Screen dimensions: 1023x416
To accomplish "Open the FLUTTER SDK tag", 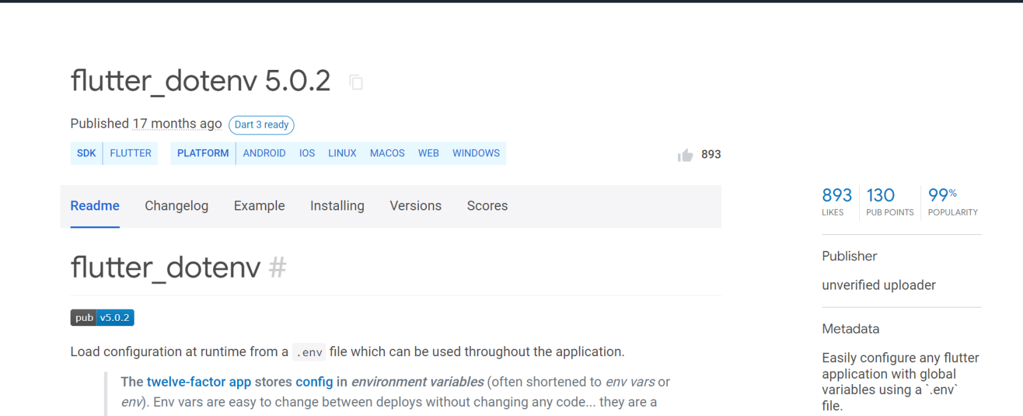I will pyautogui.click(x=130, y=153).
